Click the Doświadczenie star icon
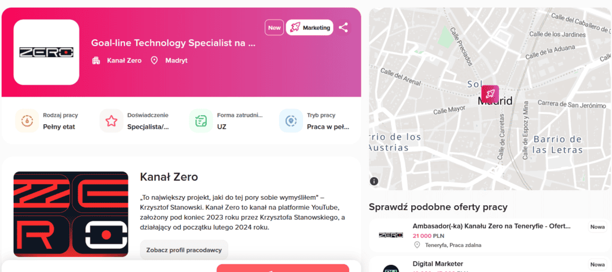Image resolution: width=612 pixels, height=272 pixels. pos(111,120)
